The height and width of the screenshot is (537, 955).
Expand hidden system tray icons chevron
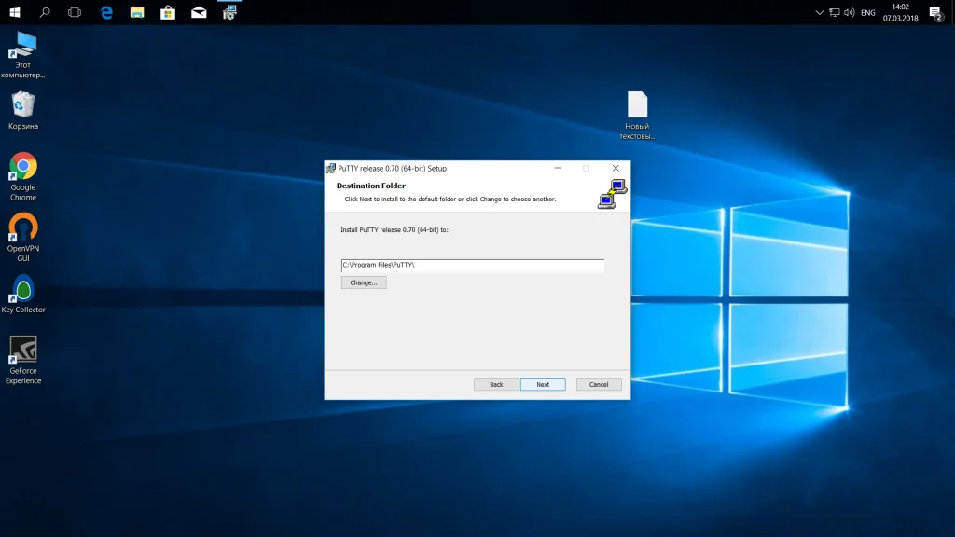click(x=819, y=13)
